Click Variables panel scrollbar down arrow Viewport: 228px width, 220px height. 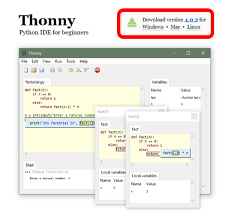coord(203,186)
